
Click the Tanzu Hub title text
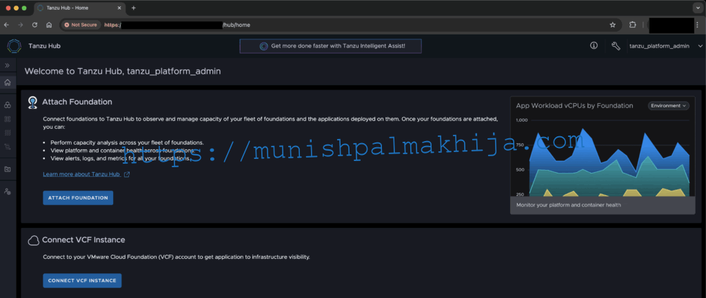(x=44, y=46)
